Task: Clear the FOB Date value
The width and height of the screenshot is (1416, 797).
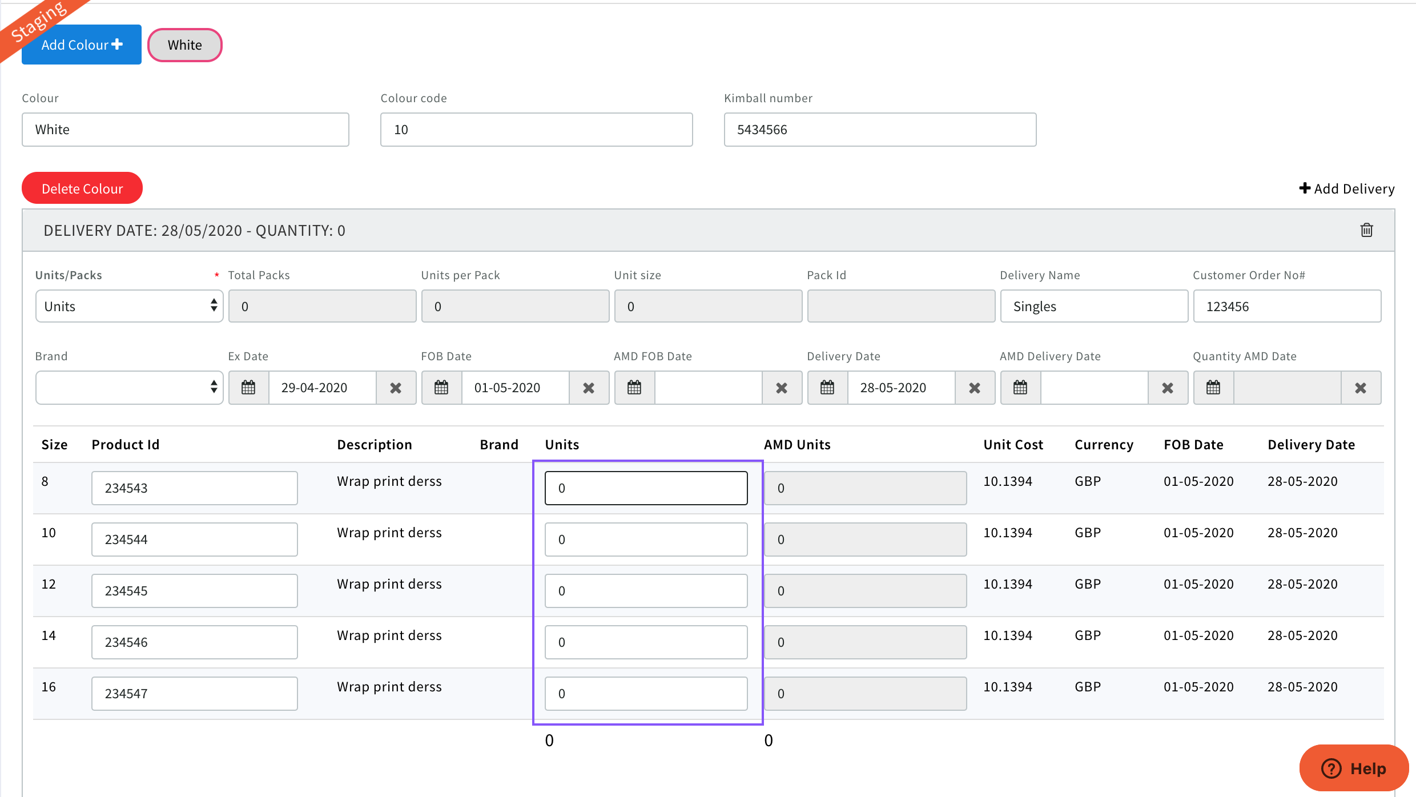Action: [x=589, y=388]
